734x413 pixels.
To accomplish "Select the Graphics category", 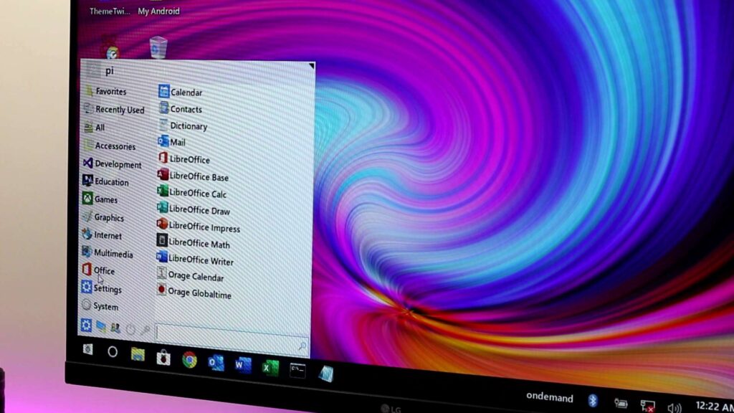I will pyautogui.click(x=103, y=217).
